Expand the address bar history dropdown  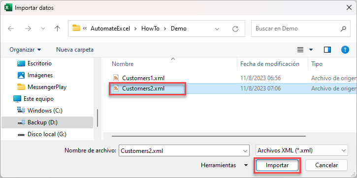click(217, 29)
